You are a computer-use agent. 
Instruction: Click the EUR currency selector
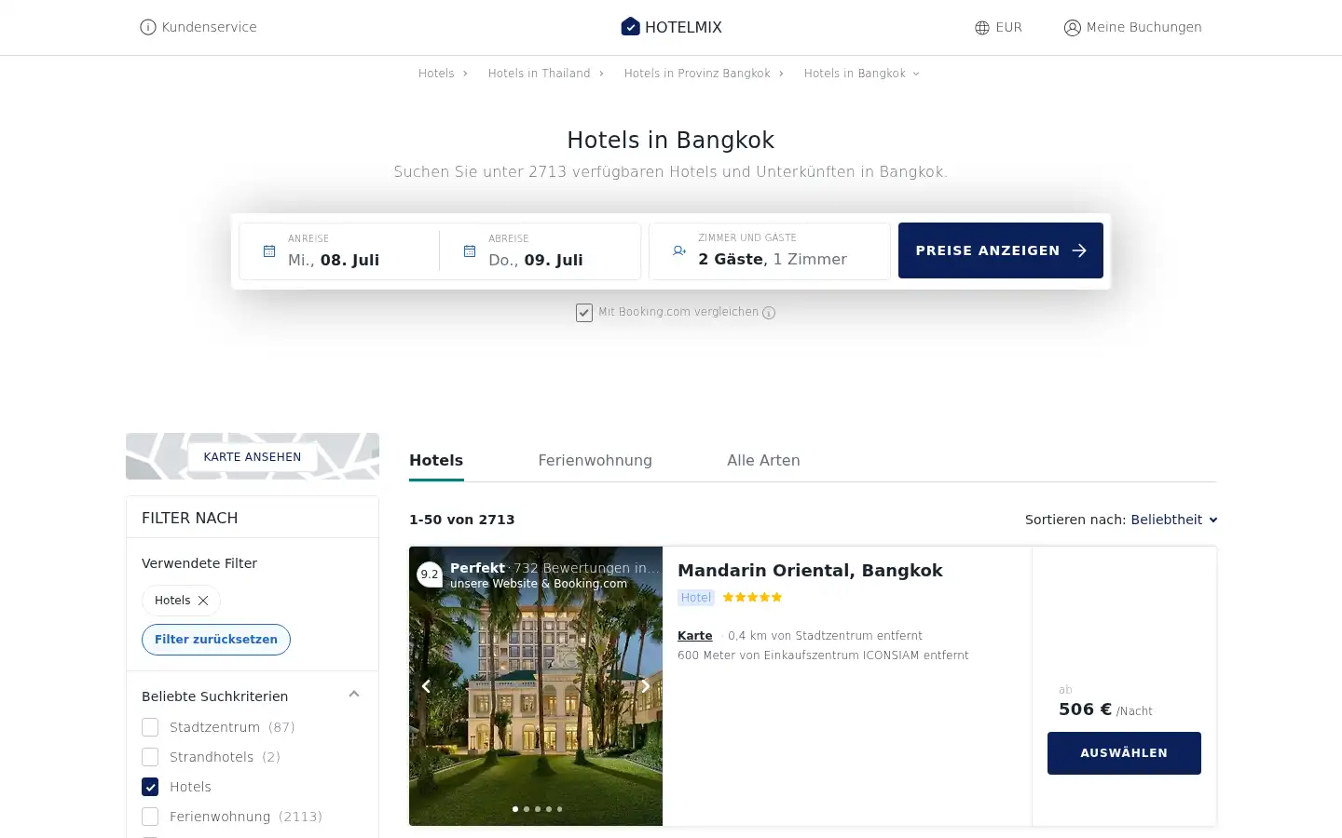click(x=998, y=28)
